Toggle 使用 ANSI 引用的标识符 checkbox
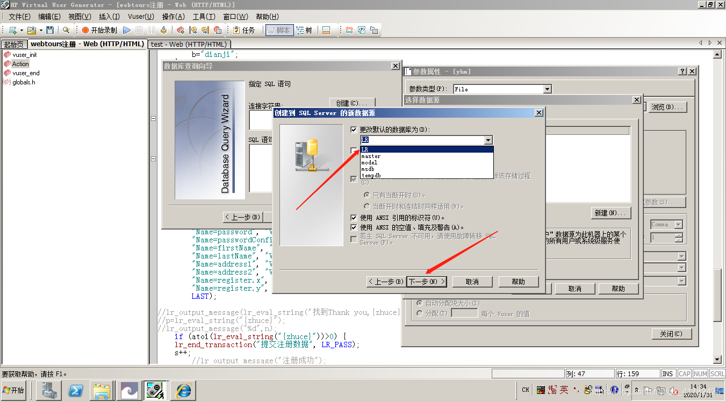This screenshot has height=402, width=726. [354, 218]
